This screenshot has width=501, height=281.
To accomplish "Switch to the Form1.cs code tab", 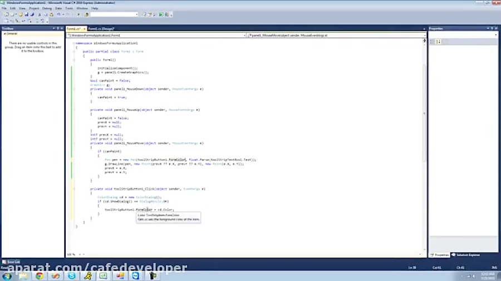I will [x=74, y=29].
